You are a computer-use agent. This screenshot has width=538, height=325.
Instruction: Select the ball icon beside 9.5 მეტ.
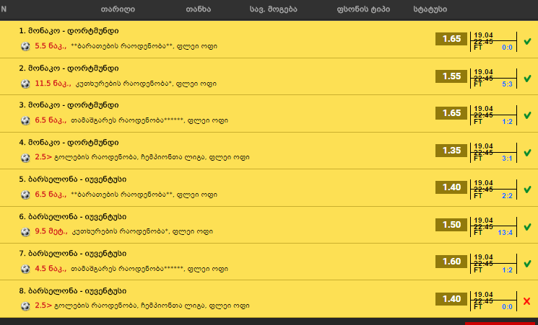[x=25, y=231]
